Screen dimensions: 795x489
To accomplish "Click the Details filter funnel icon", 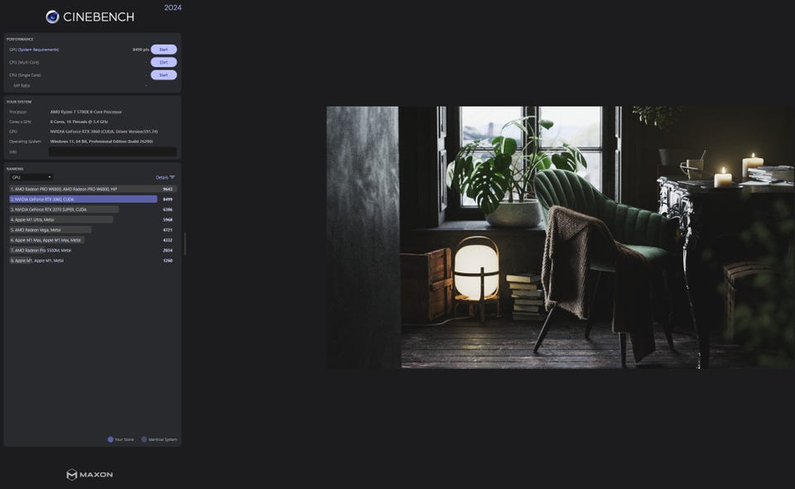I will [172, 177].
